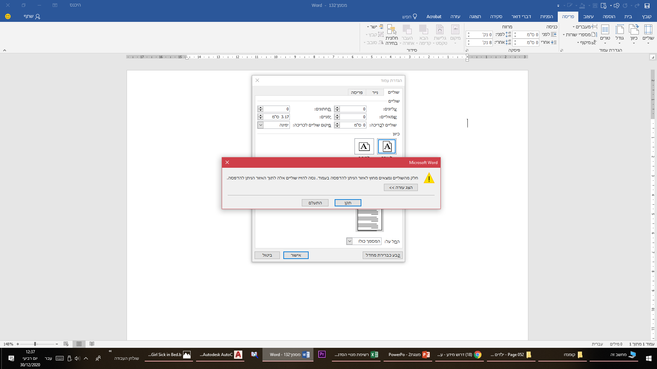Switch to the Excel taskbar window
Viewport: 657px width, 369px height.
(x=357, y=355)
